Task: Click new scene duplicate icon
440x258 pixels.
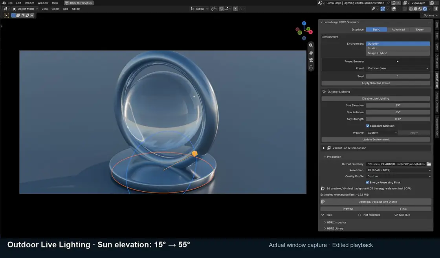Action: [x=394, y=3]
